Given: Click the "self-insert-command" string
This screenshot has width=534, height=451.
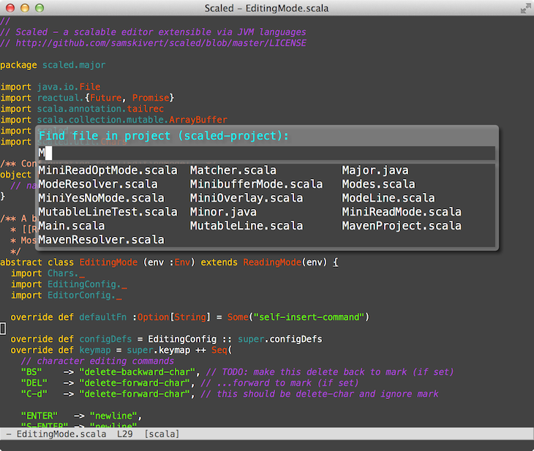Looking at the screenshot, I should click(309, 317).
